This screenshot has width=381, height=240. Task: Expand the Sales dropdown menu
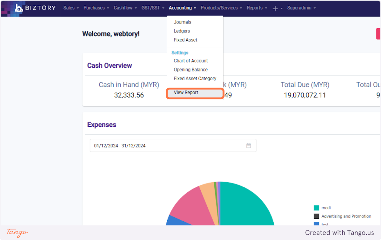(71, 8)
